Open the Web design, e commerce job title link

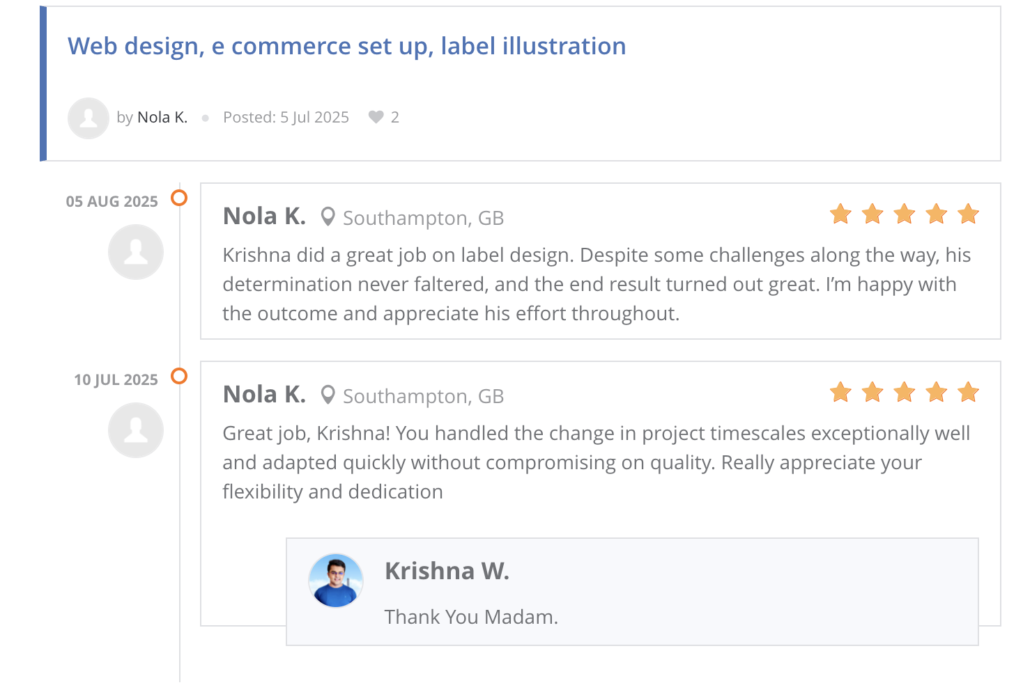click(346, 47)
